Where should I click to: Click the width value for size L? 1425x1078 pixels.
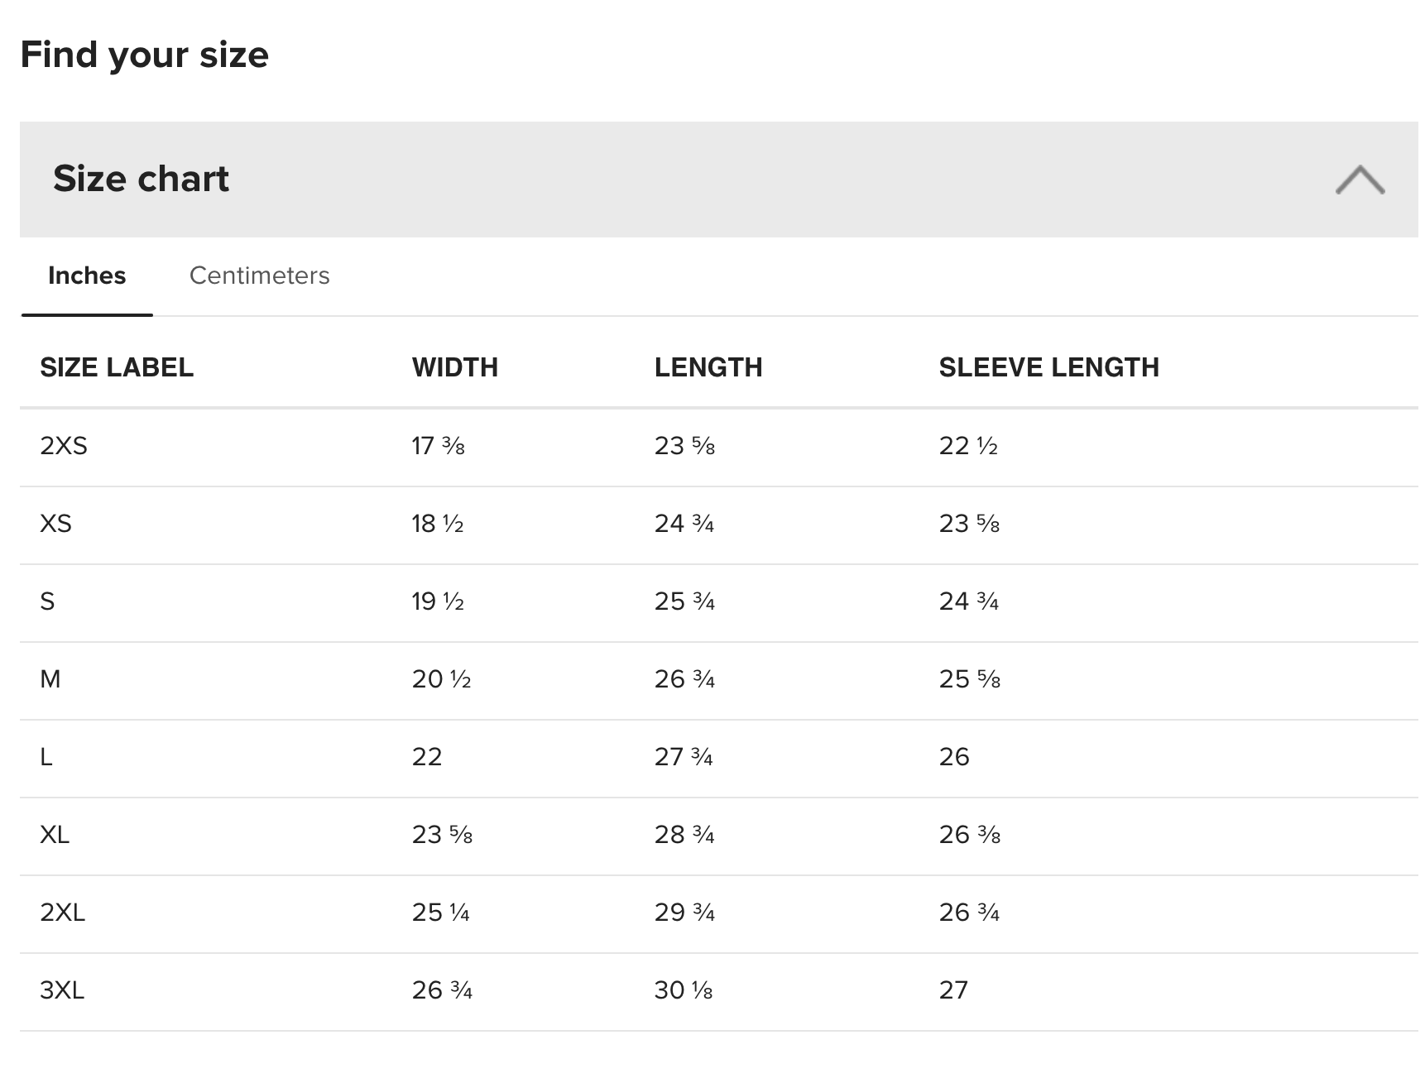coord(427,757)
